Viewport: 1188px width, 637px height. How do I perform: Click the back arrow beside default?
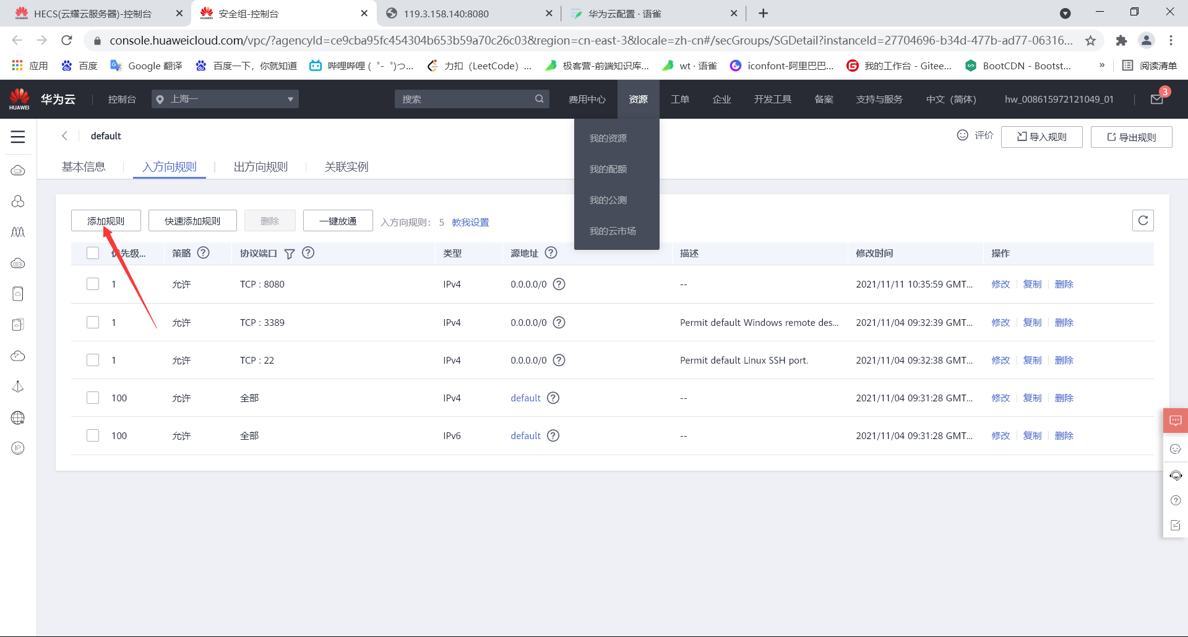(64, 136)
